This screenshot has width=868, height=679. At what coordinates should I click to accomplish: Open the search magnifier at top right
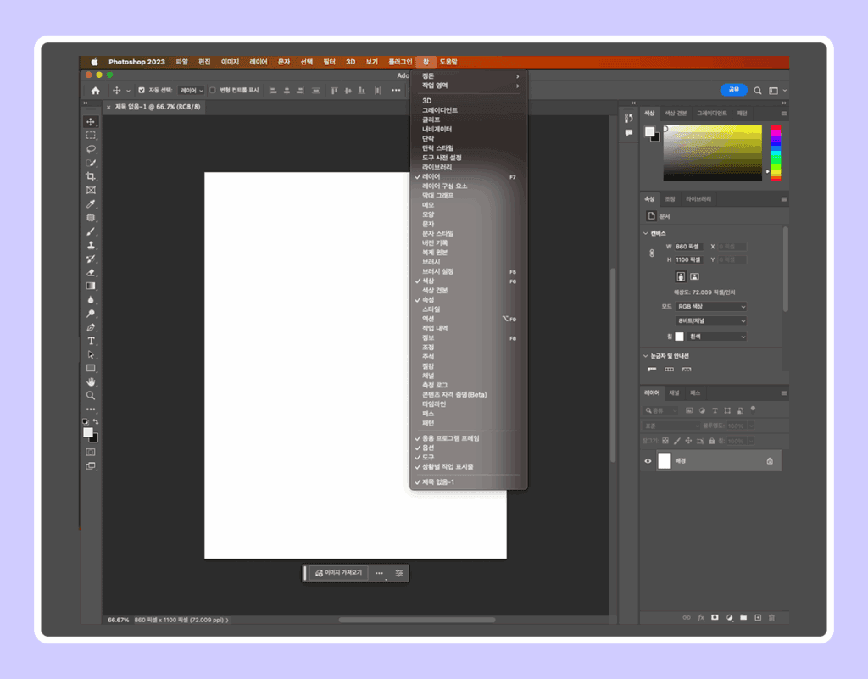[757, 90]
